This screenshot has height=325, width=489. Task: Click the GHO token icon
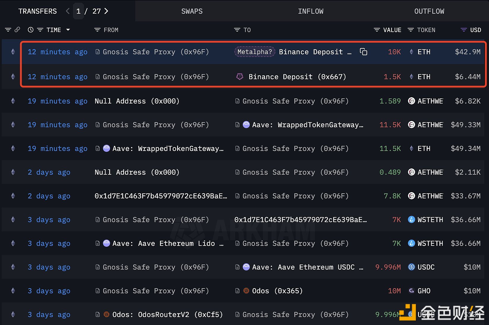tap(412, 291)
